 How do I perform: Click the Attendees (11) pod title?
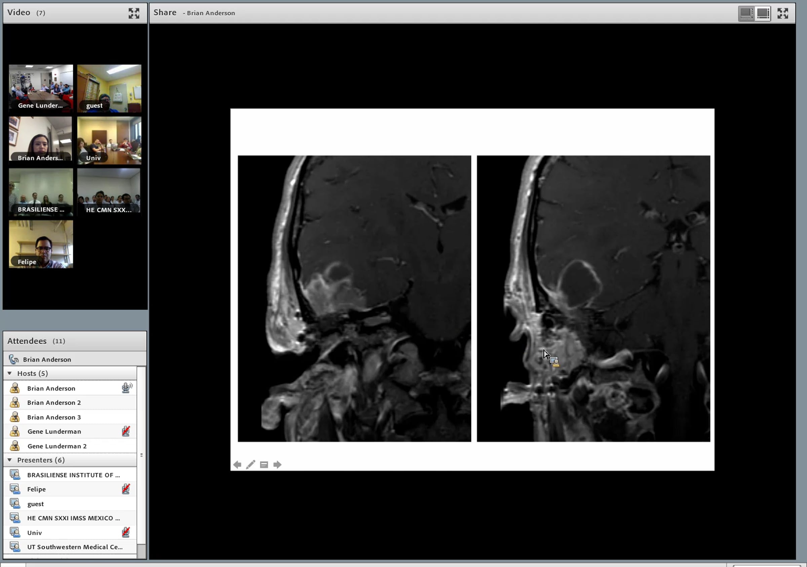pyautogui.click(x=36, y=341)
